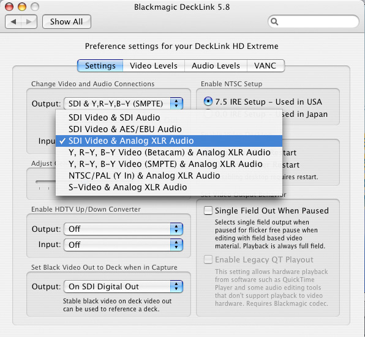Select 7.5 IRE Setup radio button
This screenshot has height=337, width=365.
(x=208, y=102)
